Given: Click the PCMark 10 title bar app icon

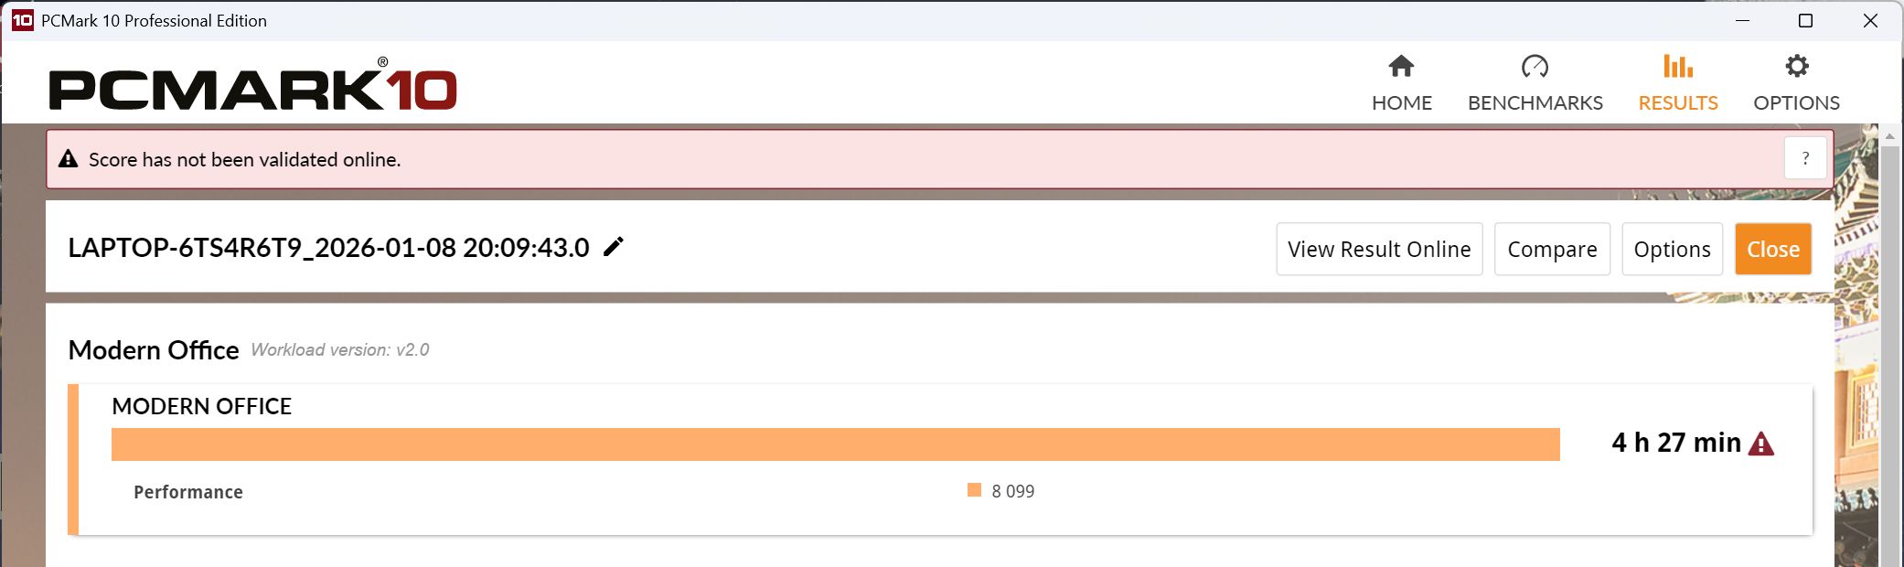Looking at the screenshot, I should coord(22,20).
